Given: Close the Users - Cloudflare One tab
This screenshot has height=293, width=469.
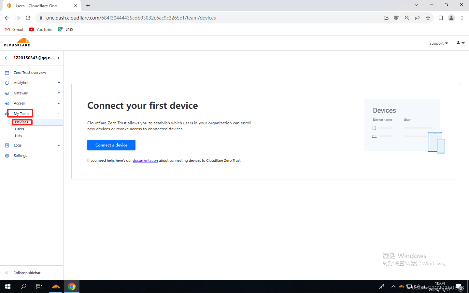Looking at the screenshot, I should coord(76,6).
